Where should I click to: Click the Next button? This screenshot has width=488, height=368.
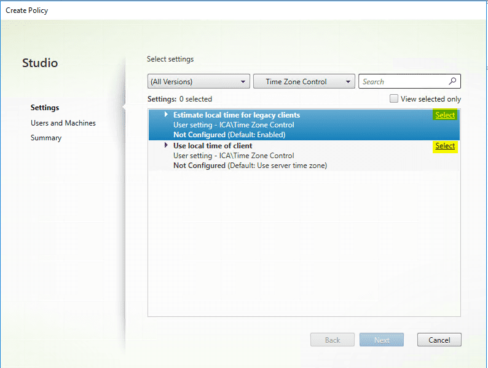(382, 340)
